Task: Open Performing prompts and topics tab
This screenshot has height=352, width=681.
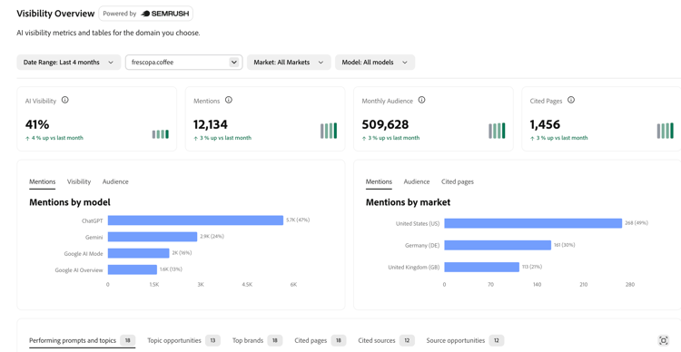Action: (82, 340)
